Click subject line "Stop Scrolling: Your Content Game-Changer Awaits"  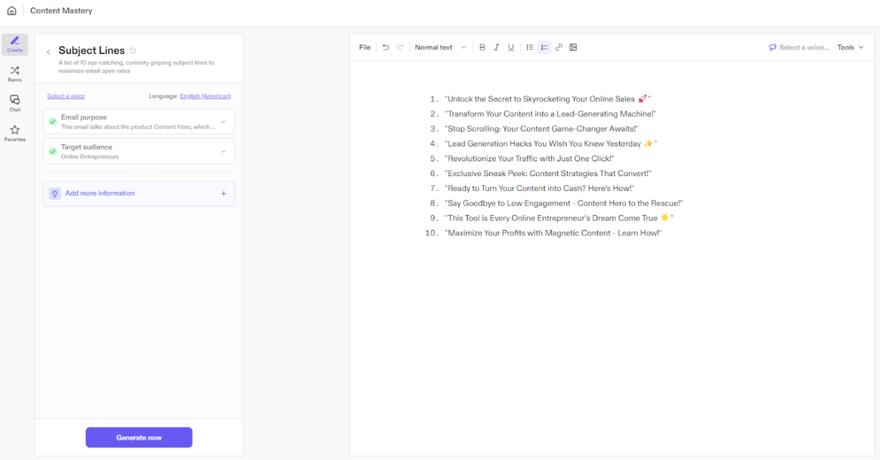coord(541,129)
